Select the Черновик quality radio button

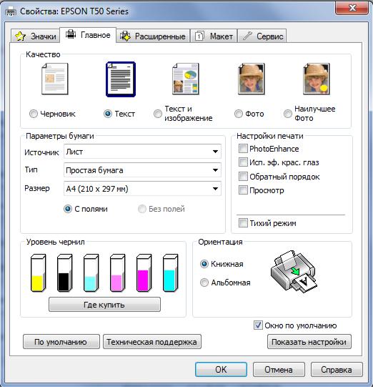(x=34, y=114)
